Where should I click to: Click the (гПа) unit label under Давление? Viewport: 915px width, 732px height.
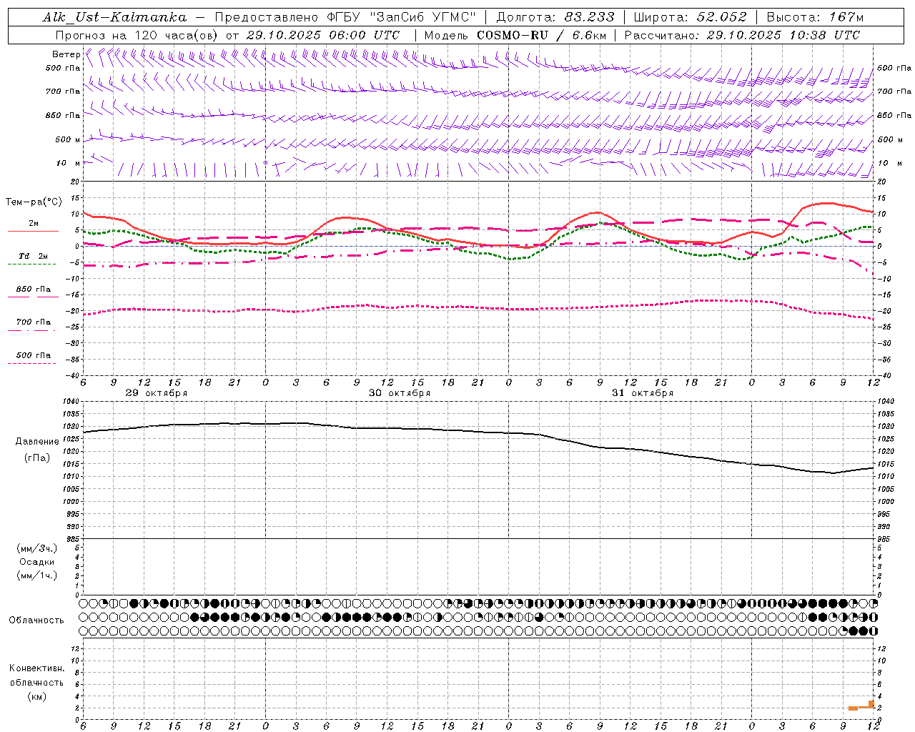[x=37, y=458]
